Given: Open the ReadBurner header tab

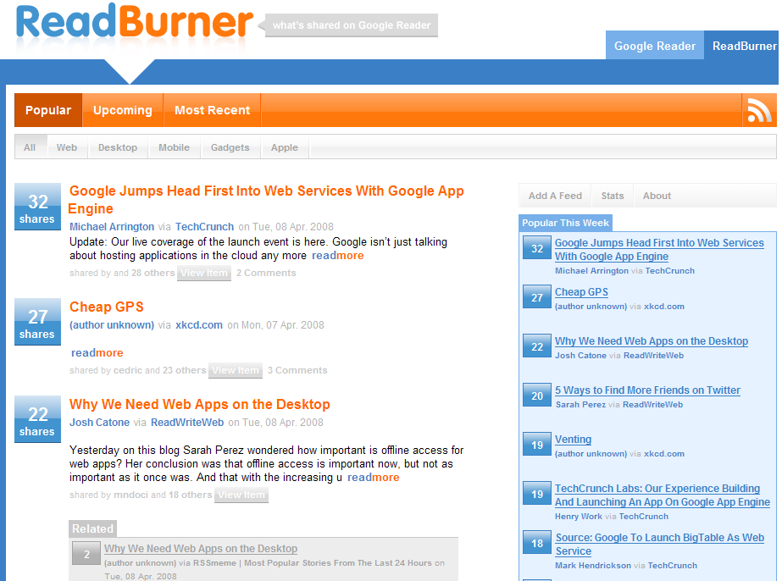Looking at the screenshot, I should [743, 46].
